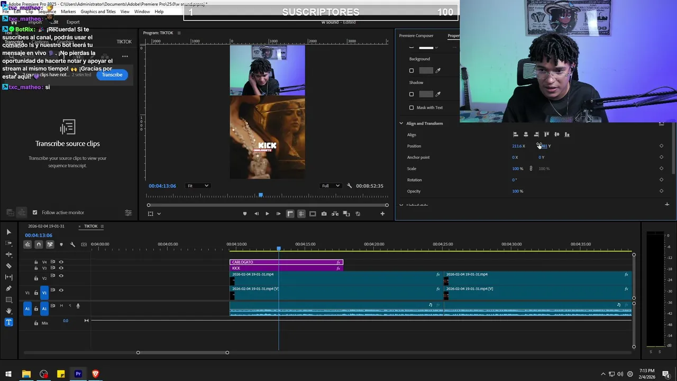This screenshot has width=677, height=381.
Task: Select the Type tool
Action: (8, 322)
